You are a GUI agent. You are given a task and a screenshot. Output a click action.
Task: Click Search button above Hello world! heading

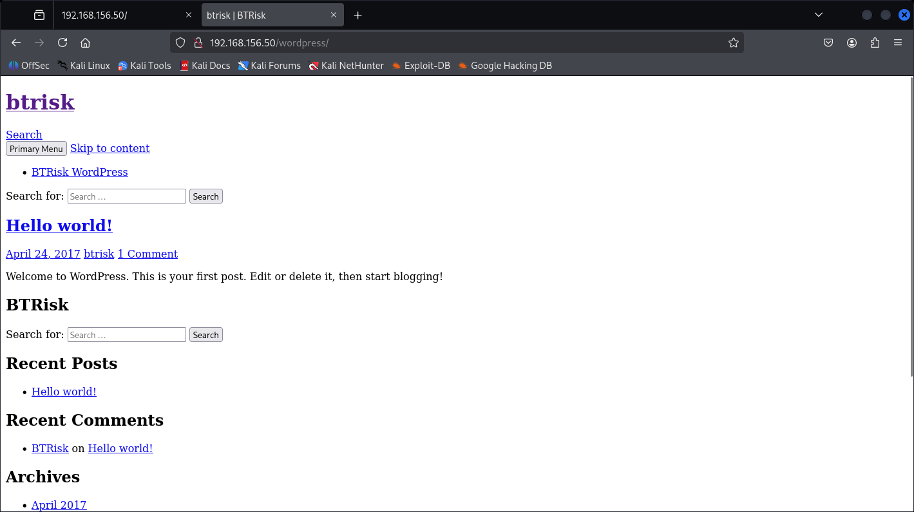click(x=206, y=196)
